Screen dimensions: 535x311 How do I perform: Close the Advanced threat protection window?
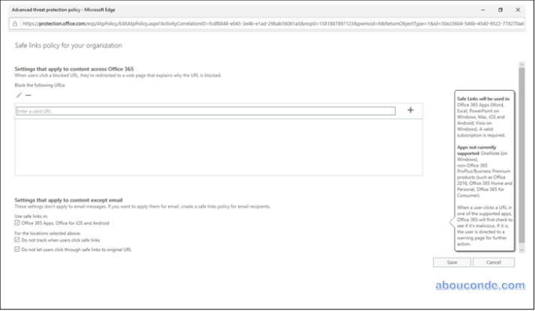click(521, 10)
